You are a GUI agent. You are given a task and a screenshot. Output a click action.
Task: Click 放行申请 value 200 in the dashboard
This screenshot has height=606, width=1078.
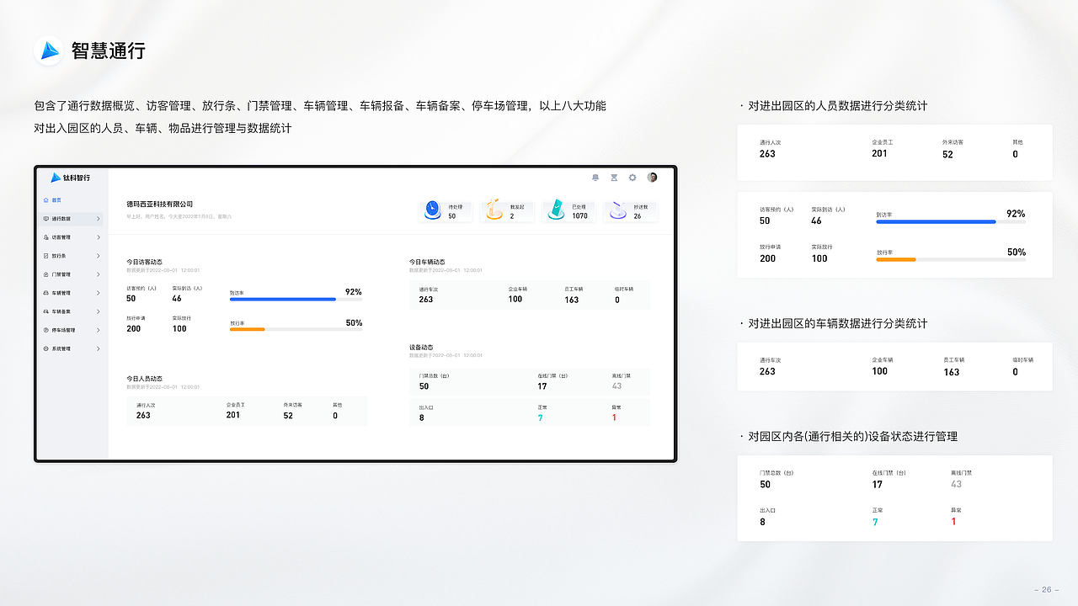coord(134,329)
